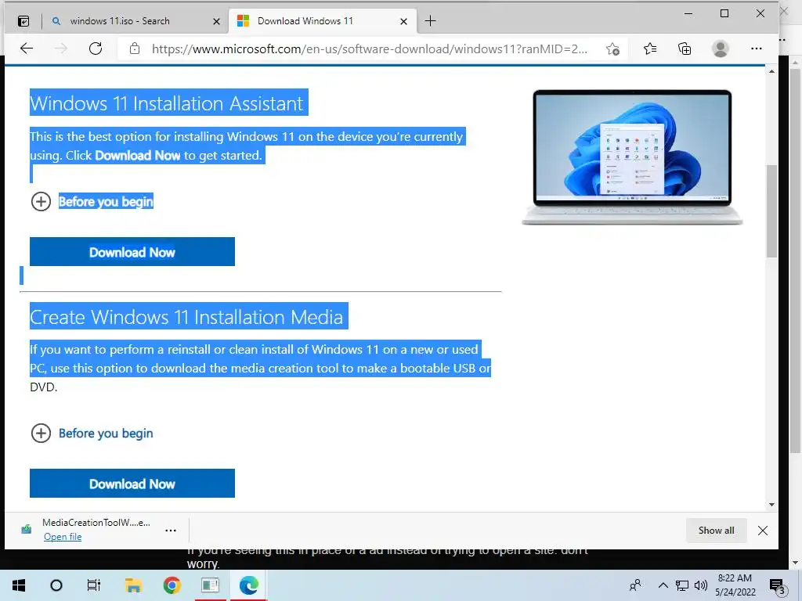The height and width of the screenshot is (601, 802).
Task: Expand Before you begin under Installation Media
Action: [x=92, y=434]
